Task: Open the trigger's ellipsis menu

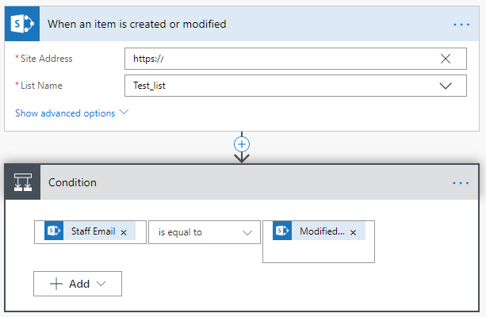Action: click(461, 25)
